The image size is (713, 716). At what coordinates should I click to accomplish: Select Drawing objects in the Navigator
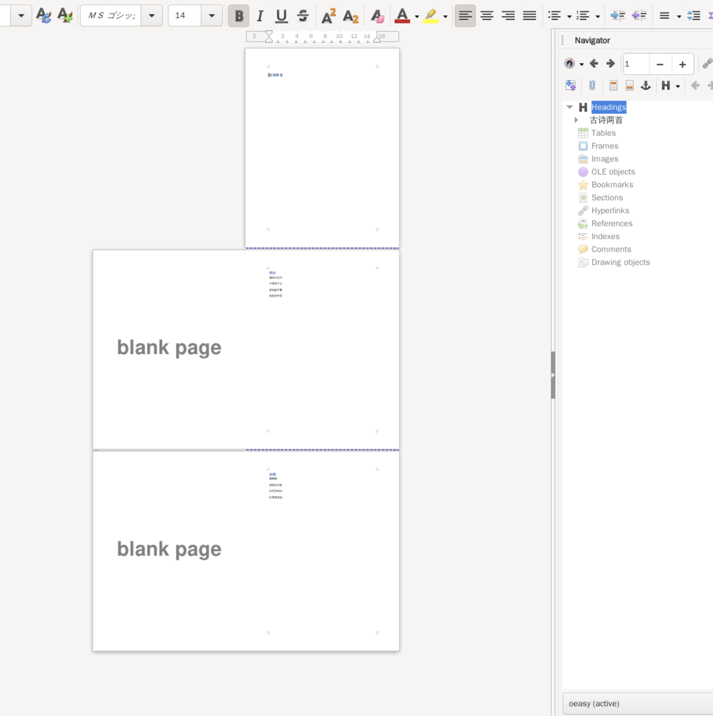click(x=620, y=262)
